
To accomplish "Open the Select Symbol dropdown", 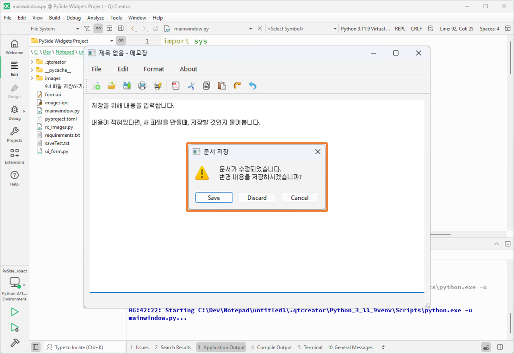I will tap(302, 29).
